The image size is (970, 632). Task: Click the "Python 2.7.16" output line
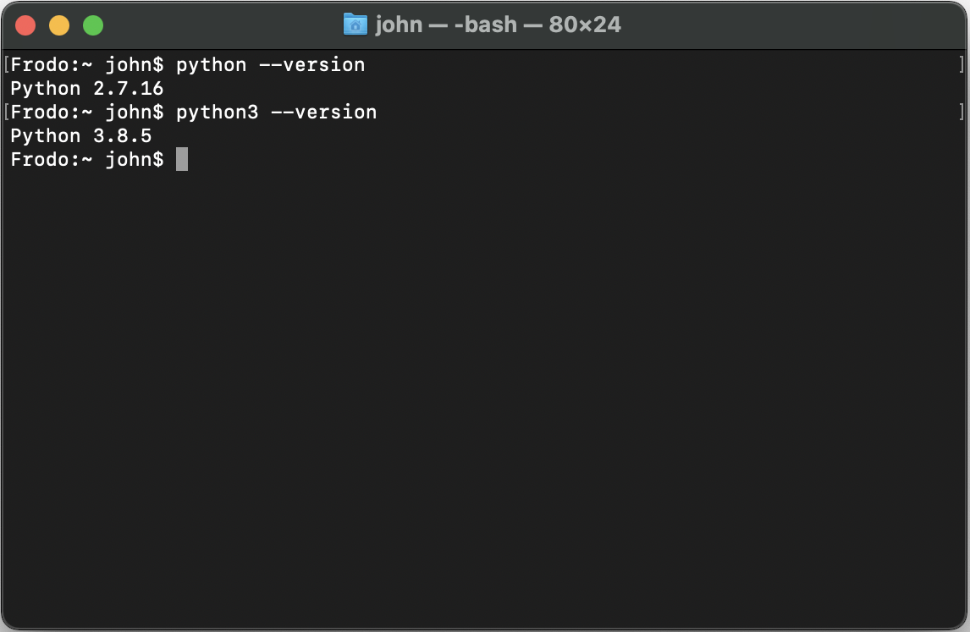(x=87, y=89)
